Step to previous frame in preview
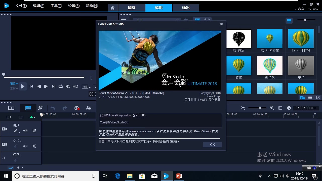Viewport: 322px width, 181px height. coord(39,86)
